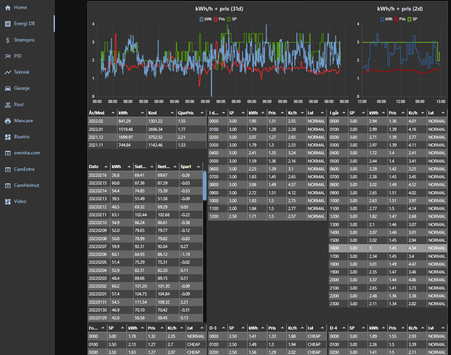Sort the daily table by Dato header
The image size is (451, 355).
click(x=93, y=167)
